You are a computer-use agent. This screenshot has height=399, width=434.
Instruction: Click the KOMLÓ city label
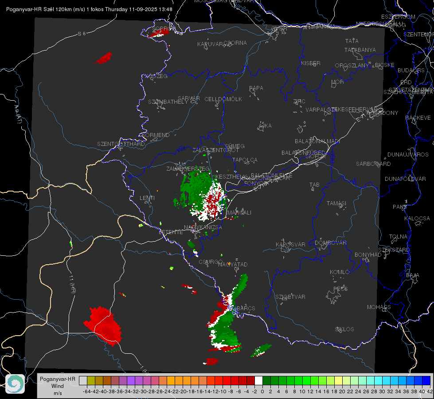pos(340,272)
